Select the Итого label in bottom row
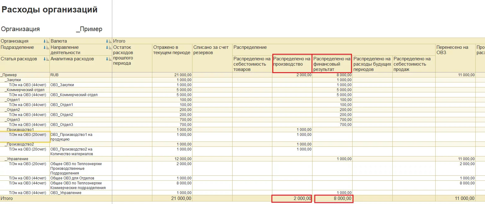Screen dimensions: 485x204 [x=7, y=198]
